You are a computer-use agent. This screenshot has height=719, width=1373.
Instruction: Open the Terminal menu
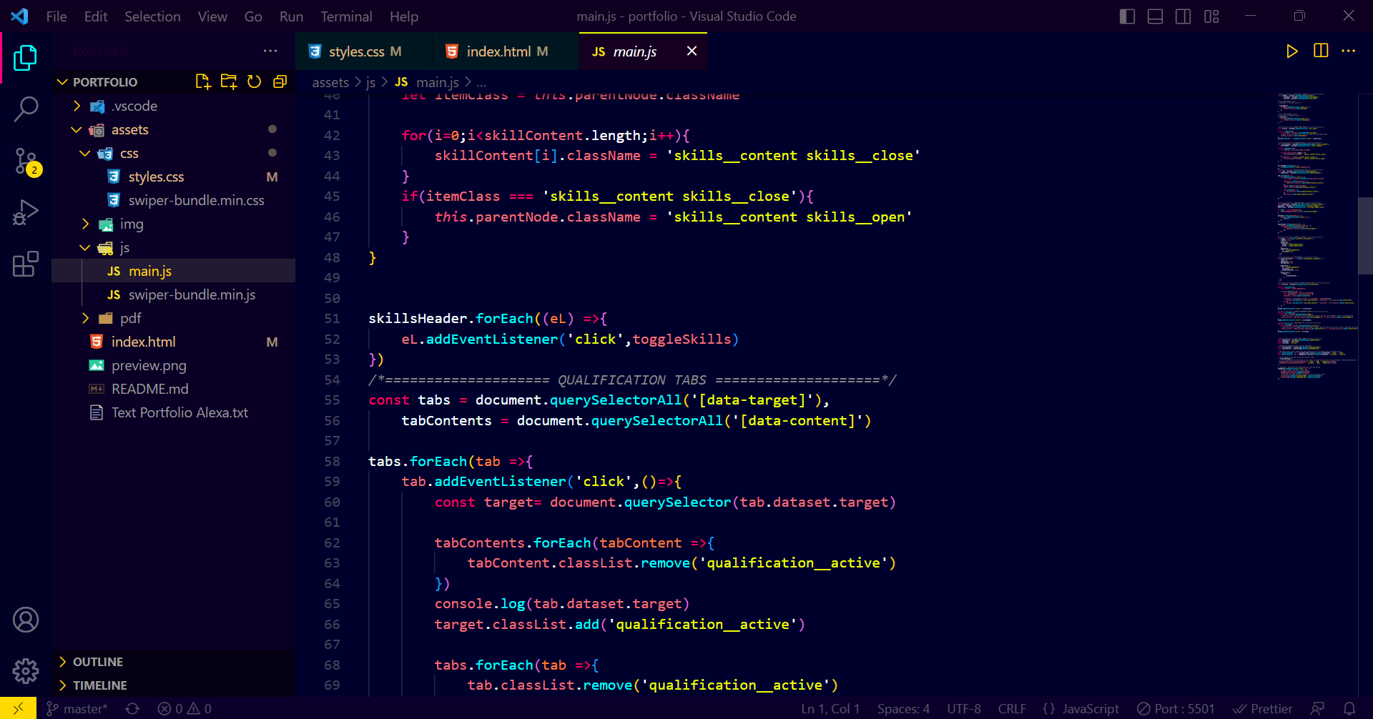(346, 16)
